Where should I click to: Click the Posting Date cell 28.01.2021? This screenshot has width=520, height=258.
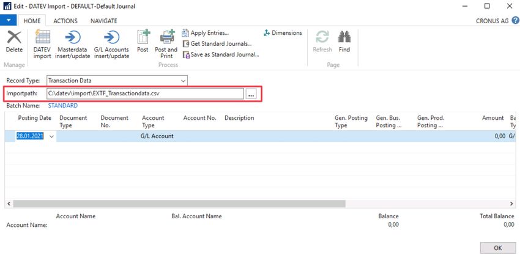(30, 136)
